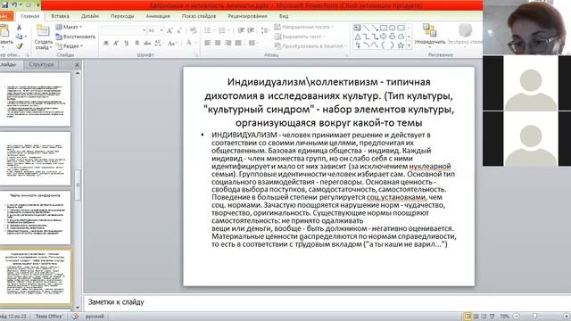The height and width of the screenshot is (321, 571).
Task: Open the Упорядочить arrange dropdown
Action: tap(430, 35)
